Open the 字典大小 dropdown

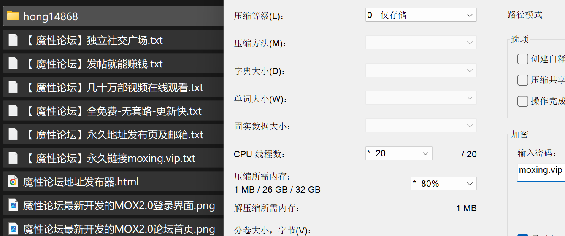421,70
